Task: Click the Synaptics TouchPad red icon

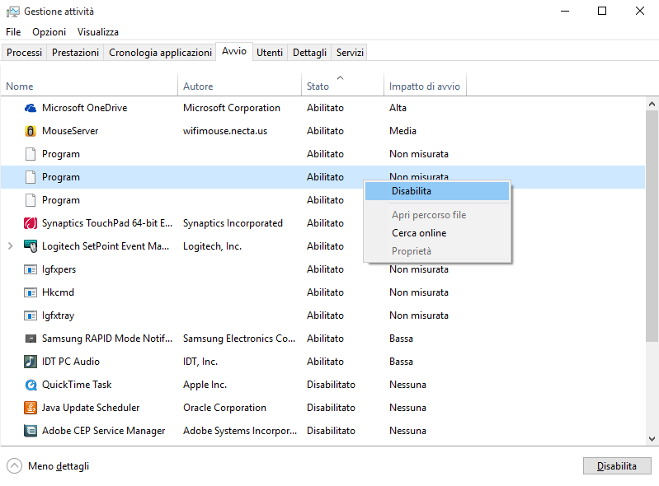Action: tap(31, 223)
